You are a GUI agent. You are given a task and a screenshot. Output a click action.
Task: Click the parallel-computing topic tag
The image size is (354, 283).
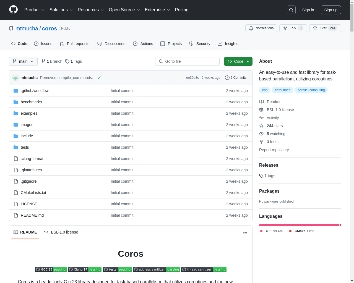311,90
